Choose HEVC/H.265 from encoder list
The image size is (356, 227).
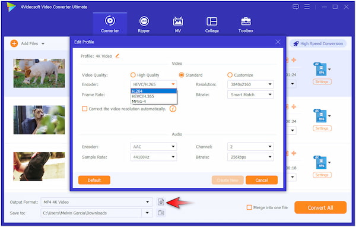(154, 96)
